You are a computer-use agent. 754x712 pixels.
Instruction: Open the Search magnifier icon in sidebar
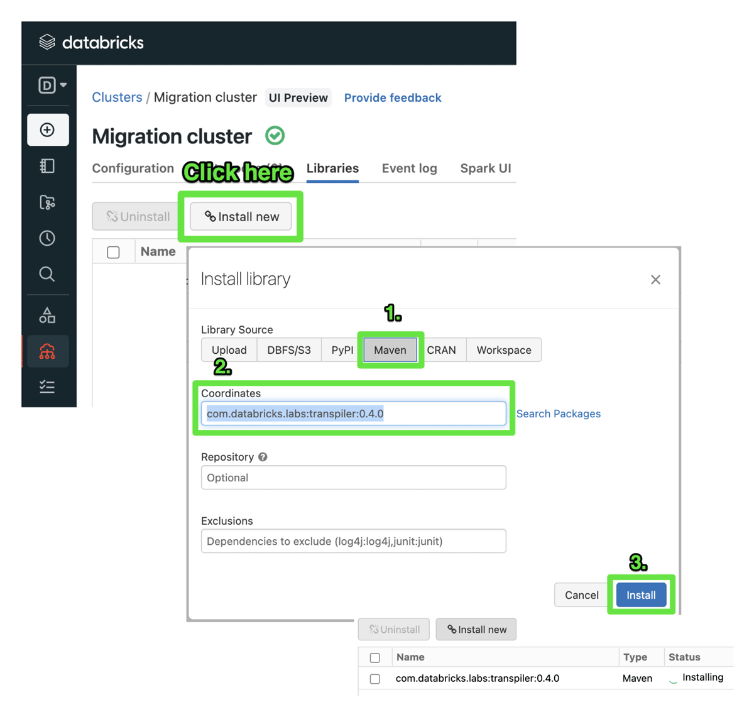[47, 274]
